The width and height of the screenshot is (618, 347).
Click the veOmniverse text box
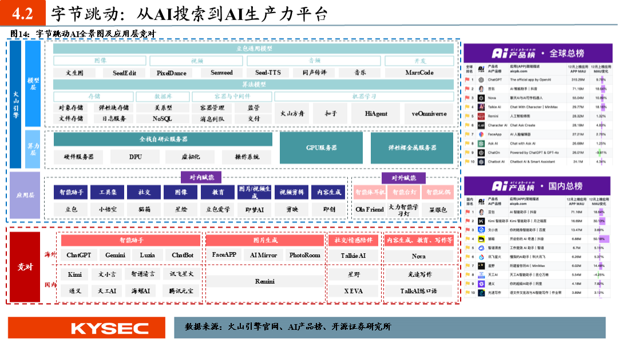tap(429, 113)
